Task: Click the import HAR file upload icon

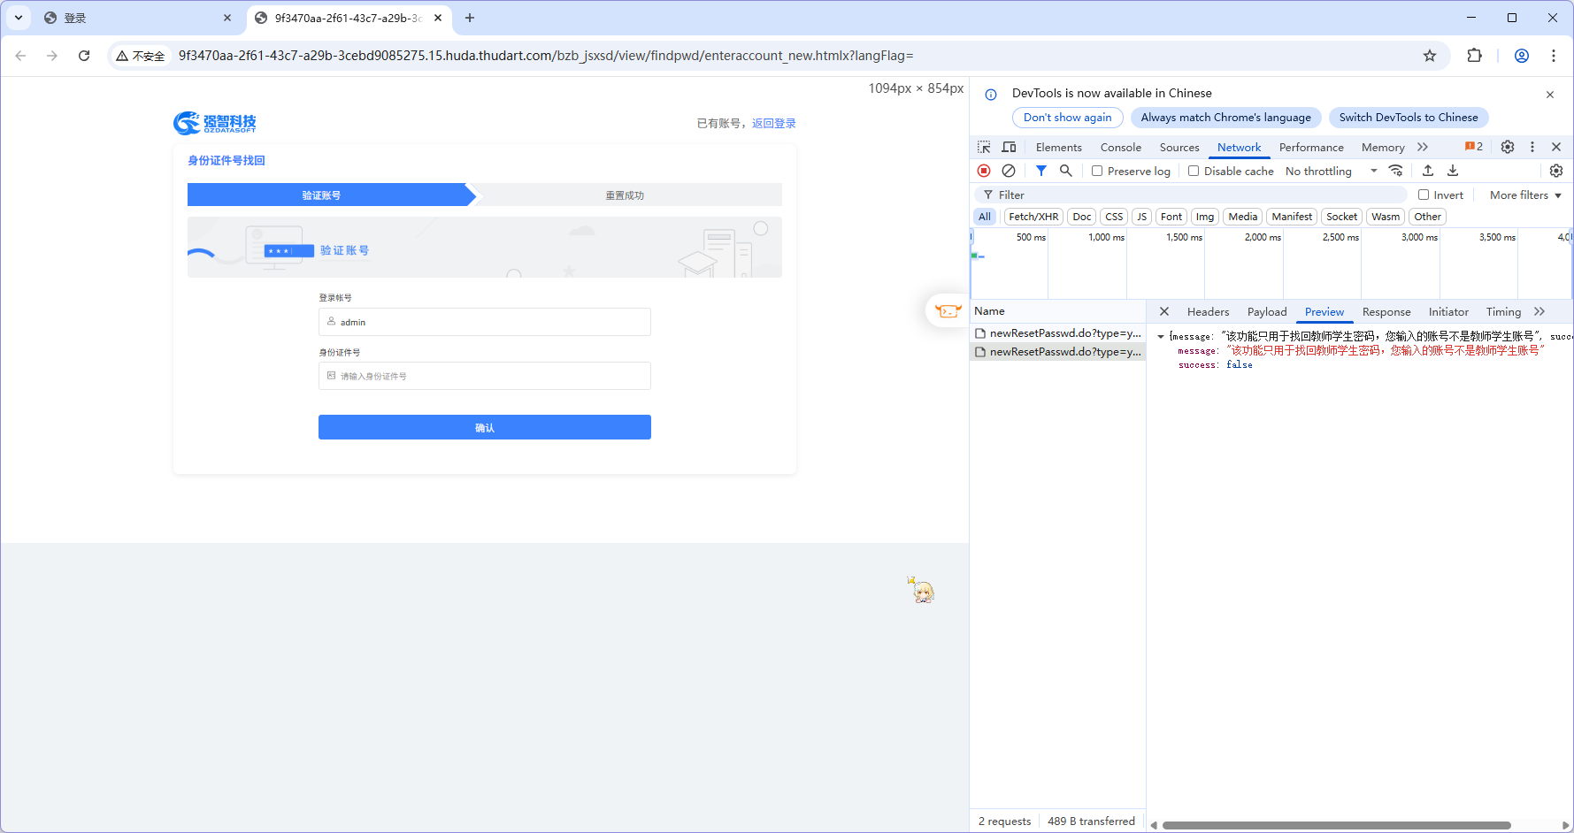Action: [x=1428, y=171]
